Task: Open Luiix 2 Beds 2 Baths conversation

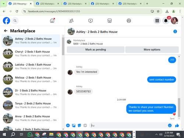Action: 31,128
